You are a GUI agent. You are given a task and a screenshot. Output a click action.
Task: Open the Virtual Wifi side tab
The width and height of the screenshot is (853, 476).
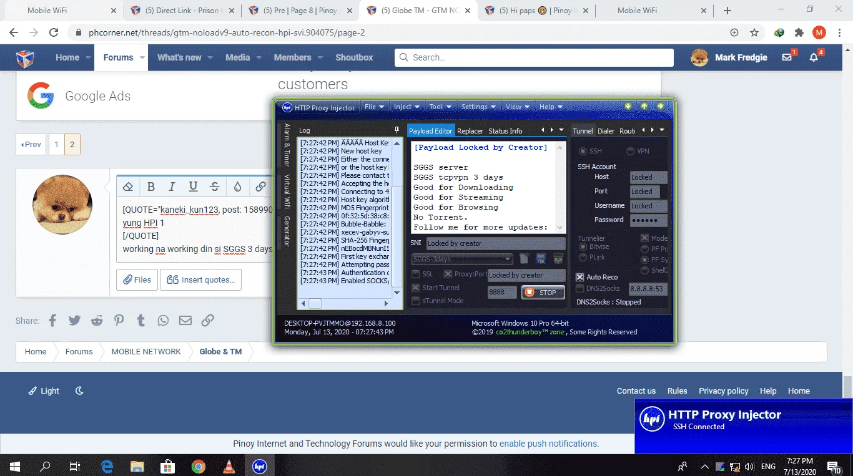point(287,190)
